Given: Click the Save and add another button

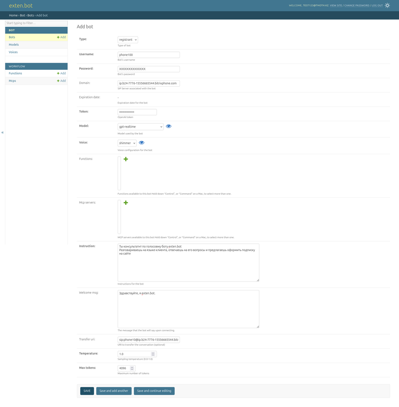Looking at the screenshot, I should pyautogui.click(x=113, y=391).
